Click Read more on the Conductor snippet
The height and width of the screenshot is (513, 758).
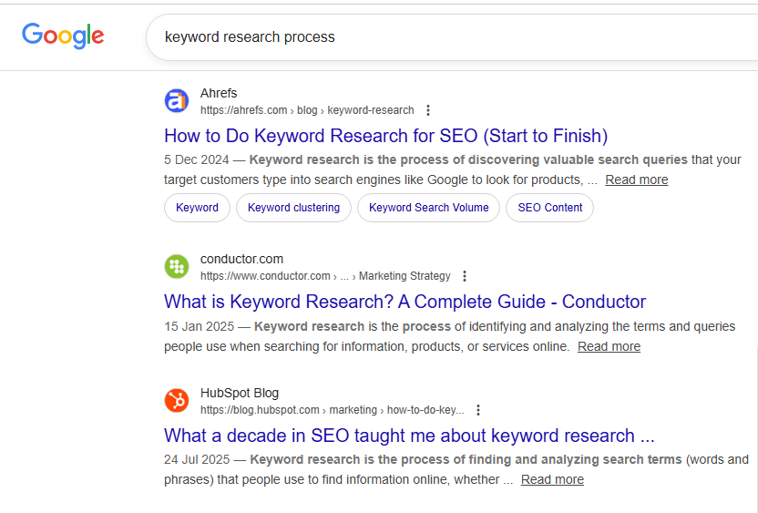coord(609,346)
